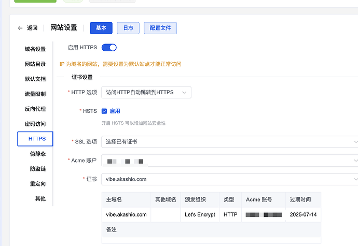This screenshot has width=358, height=246.
Task: Switch to the 日志 tab
Action: click(x=128, y=28)
